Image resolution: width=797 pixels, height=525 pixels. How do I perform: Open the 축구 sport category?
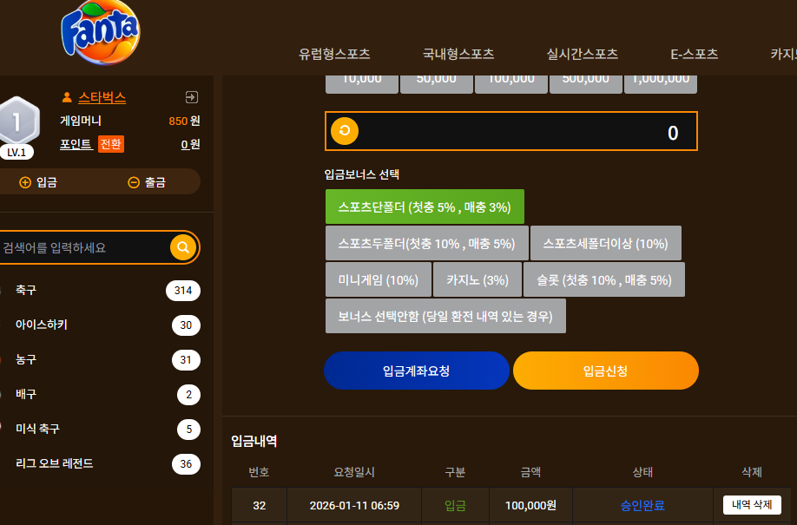[x=100, y=290]
